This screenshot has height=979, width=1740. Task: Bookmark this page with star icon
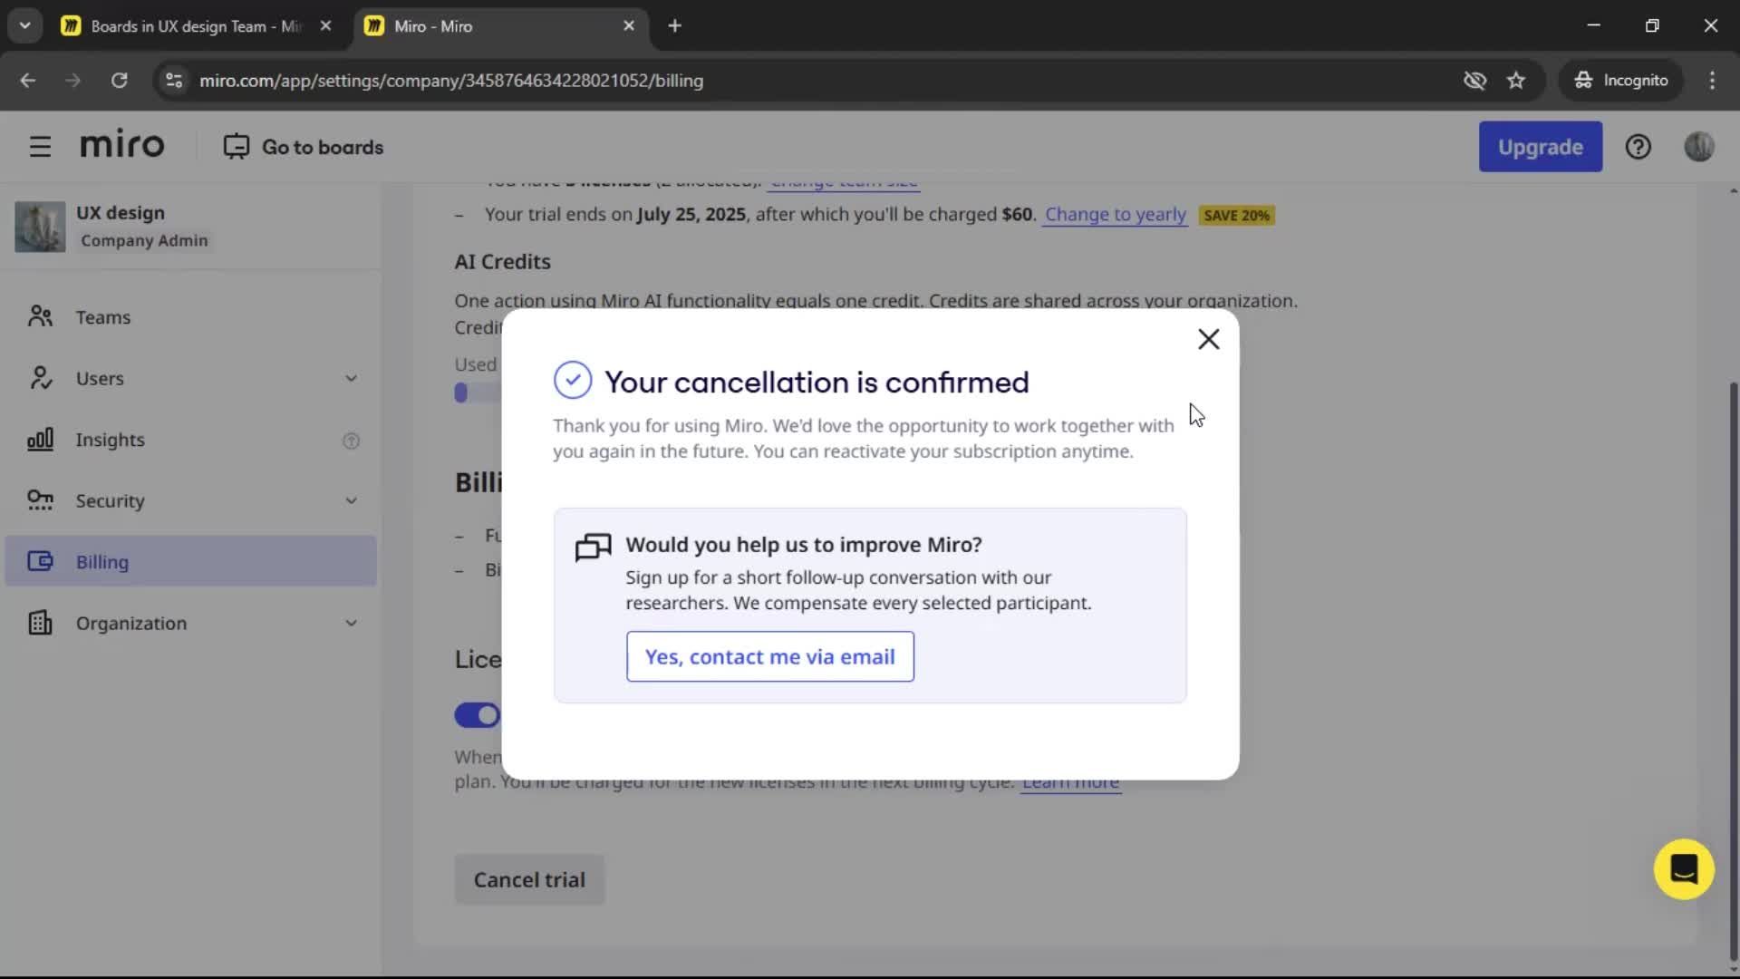tap(1516, 81)
